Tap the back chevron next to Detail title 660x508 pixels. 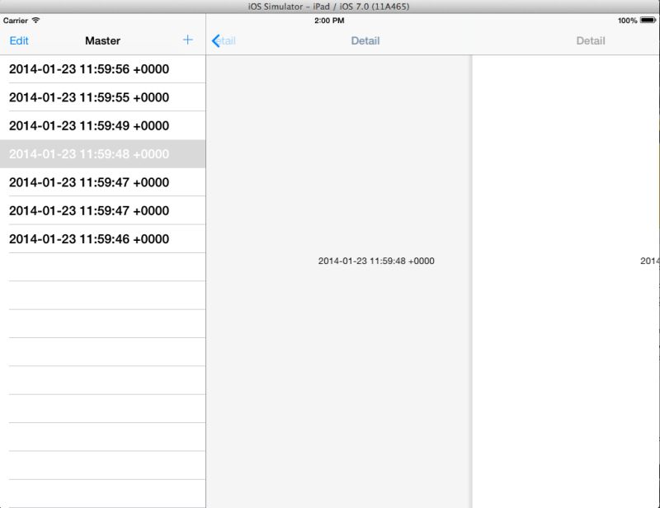click(216, 40)
